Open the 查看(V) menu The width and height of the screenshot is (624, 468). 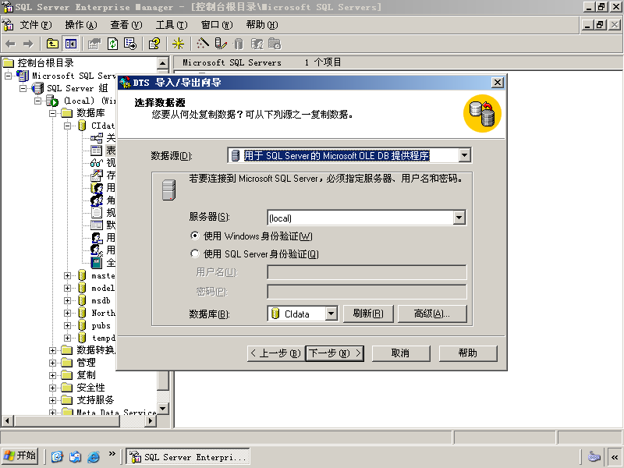pos(126,25)
